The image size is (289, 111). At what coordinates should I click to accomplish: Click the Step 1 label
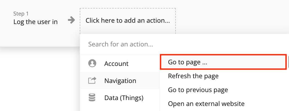pyautogui.click(x=21, y=14)
